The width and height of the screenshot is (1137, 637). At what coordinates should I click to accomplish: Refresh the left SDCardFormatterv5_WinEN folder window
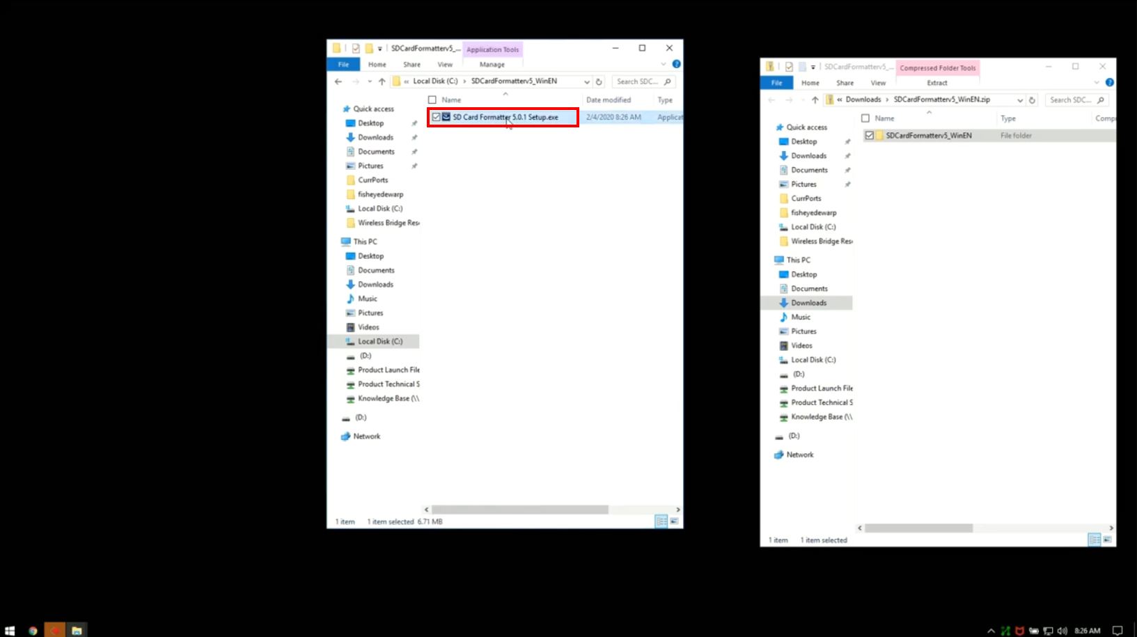tap(599, 81)
